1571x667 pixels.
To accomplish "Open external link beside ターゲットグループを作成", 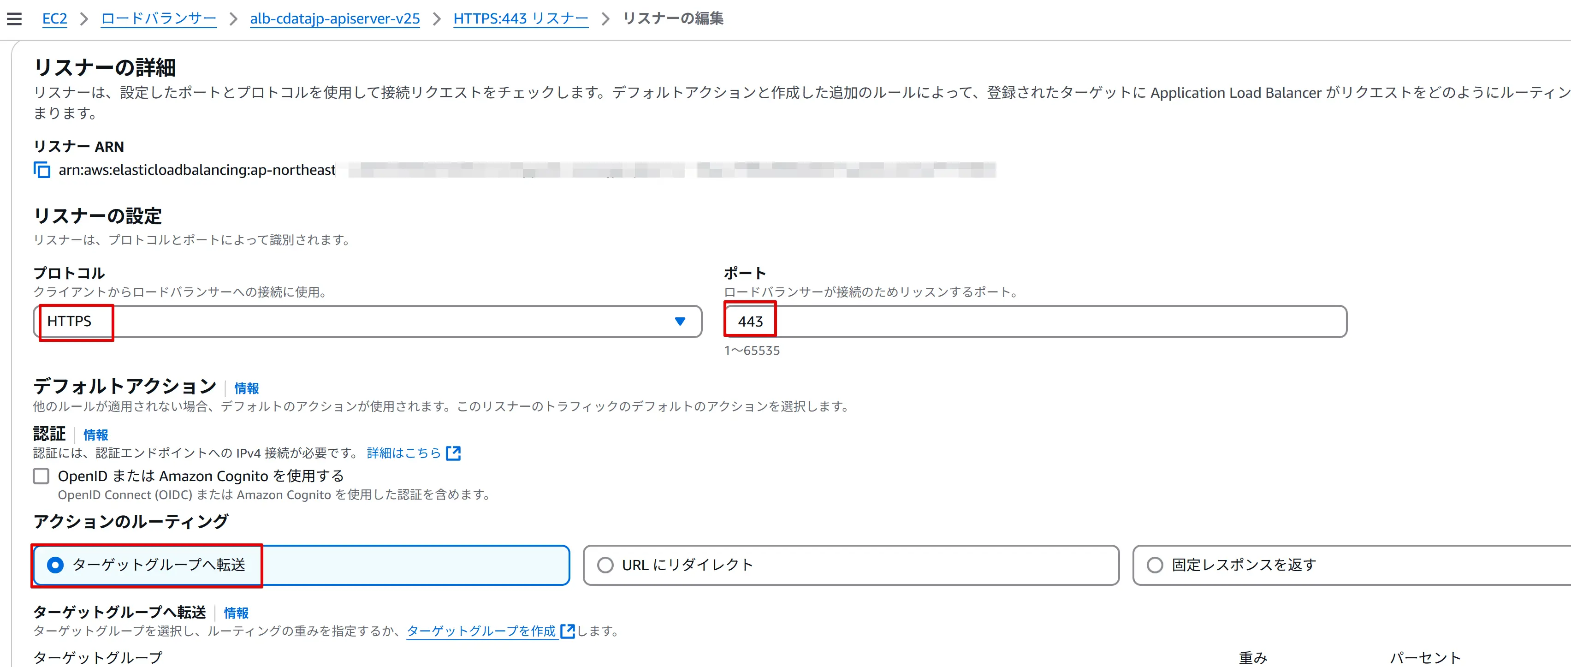I will coord(568,631).
